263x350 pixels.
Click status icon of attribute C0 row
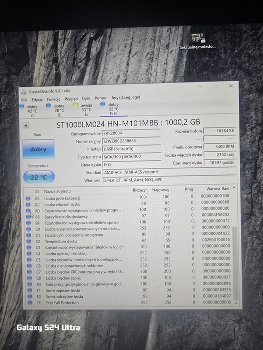[29, 229]
